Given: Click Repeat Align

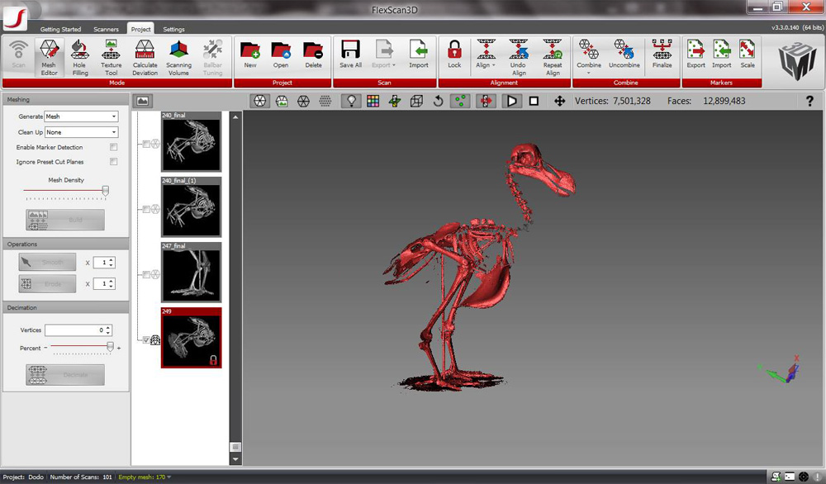Looking at the screenshot, I should click(x=553, y=58).
